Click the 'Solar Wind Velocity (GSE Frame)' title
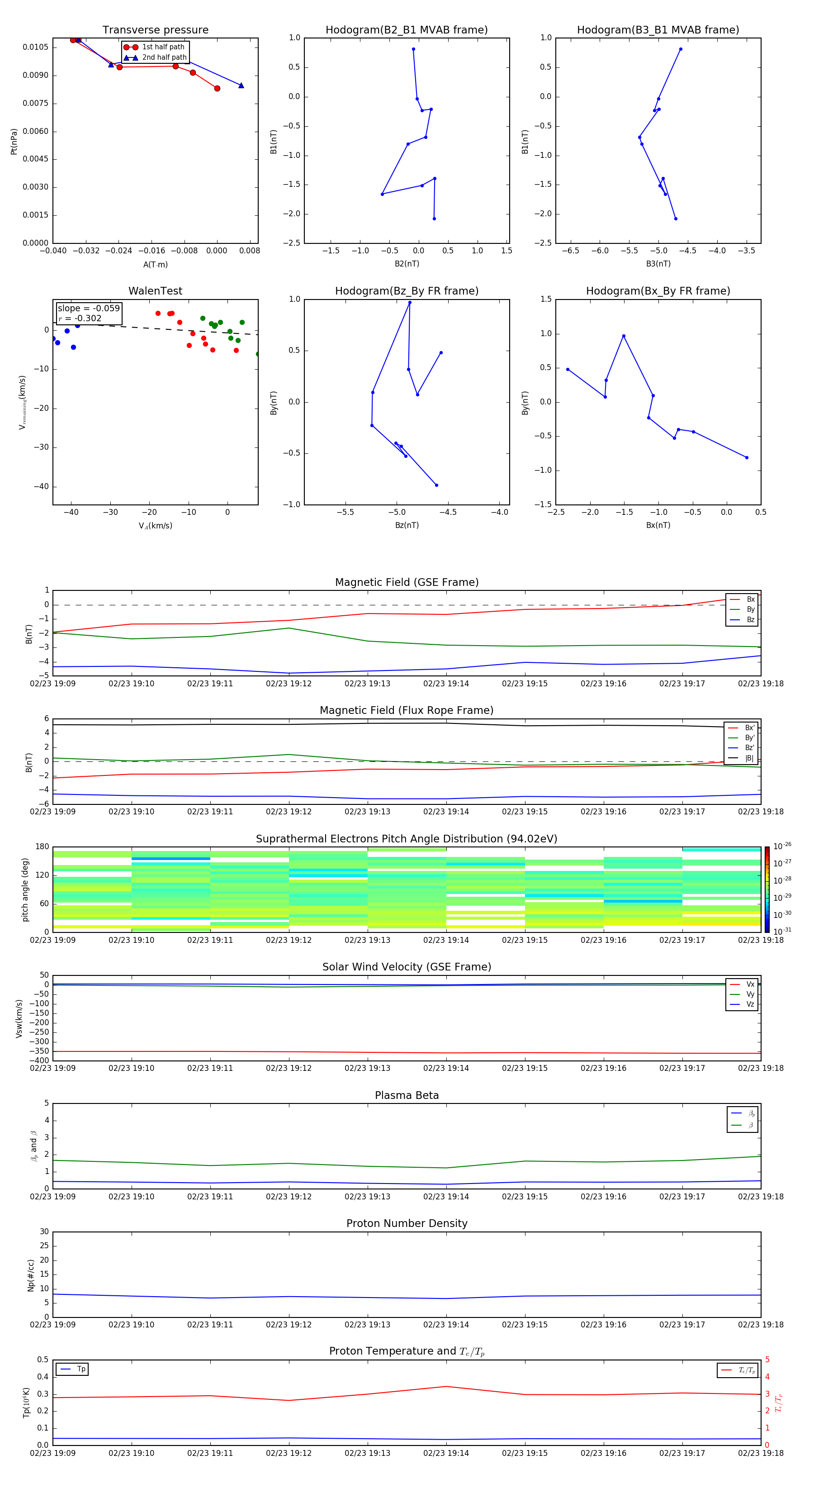Screen dimensions: 814x1493 click(407, 967)
